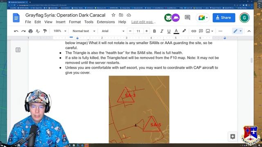Open the Arial font dropdown

113,31
